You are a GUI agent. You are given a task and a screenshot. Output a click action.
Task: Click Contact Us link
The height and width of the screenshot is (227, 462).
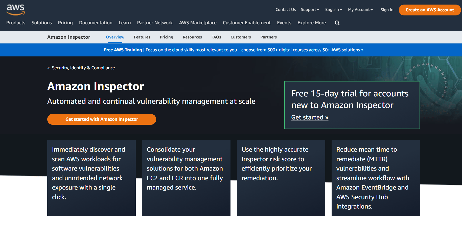(286, 10)
